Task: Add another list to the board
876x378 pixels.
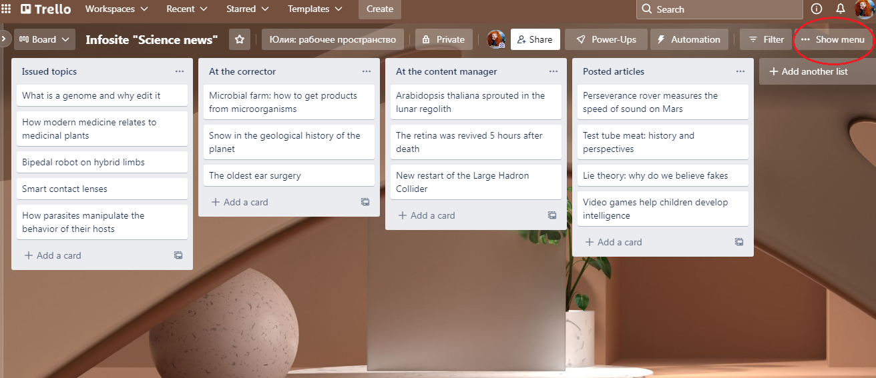Action: click(x=817, y=71)
